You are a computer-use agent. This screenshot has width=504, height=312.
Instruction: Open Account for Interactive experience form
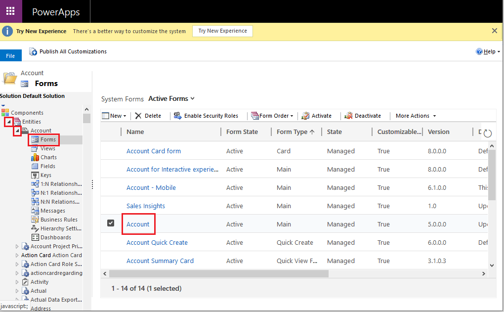click(172, 169)
